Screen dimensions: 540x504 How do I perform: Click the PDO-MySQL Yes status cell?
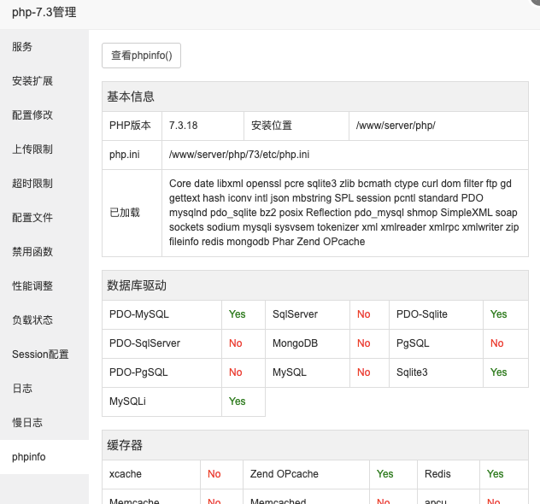(238, 314)
